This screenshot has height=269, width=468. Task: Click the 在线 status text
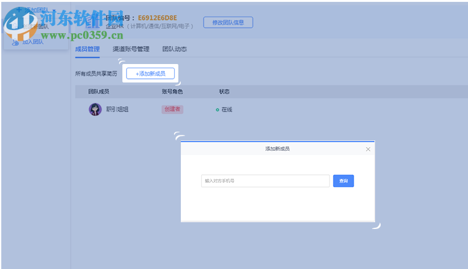[x=227, y=110]
